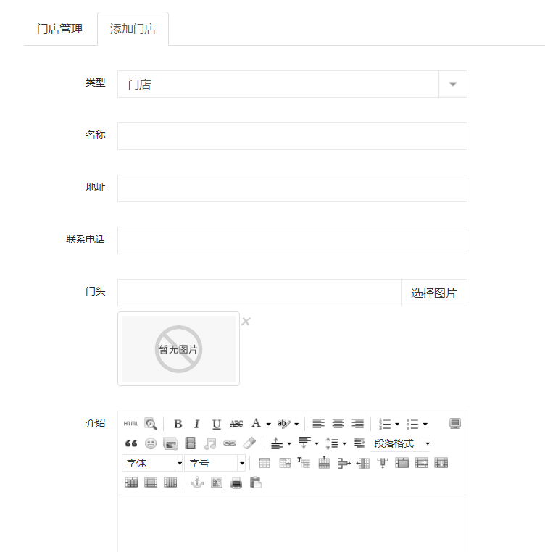Viewport: 545px width, 552px height.
Task: Center align the text
Action: pos(338,424)
